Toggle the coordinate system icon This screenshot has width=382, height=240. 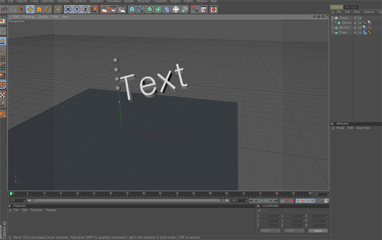point(94,10)
